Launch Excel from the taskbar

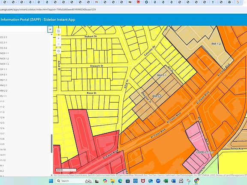166,181
